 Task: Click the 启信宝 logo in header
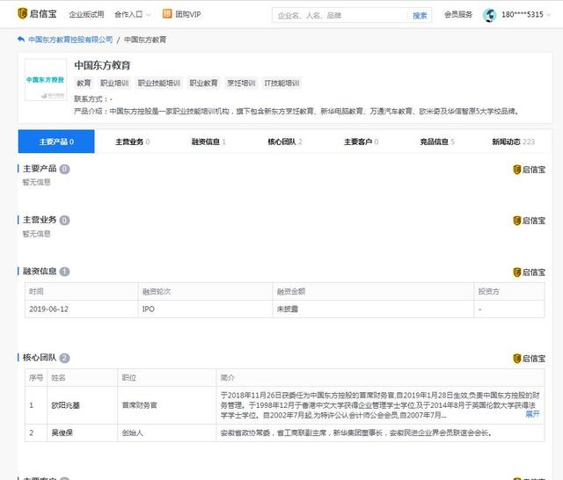pyautogui.click(x=37, y=15)
